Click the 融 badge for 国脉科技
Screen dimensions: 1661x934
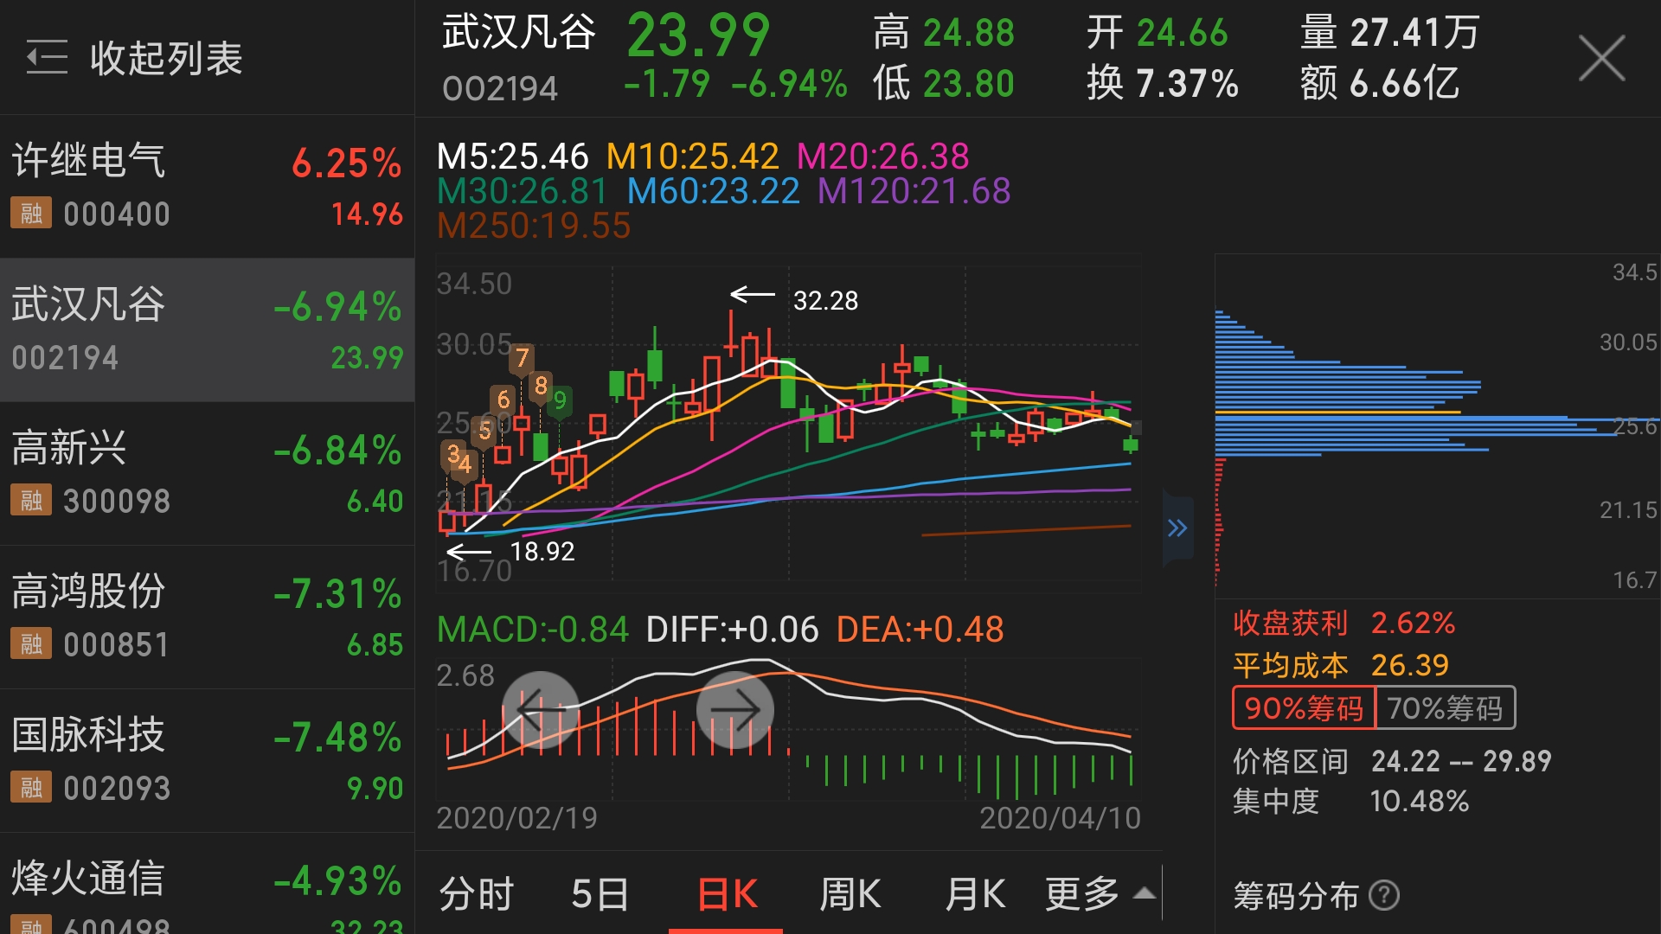[x=31, y=787]
